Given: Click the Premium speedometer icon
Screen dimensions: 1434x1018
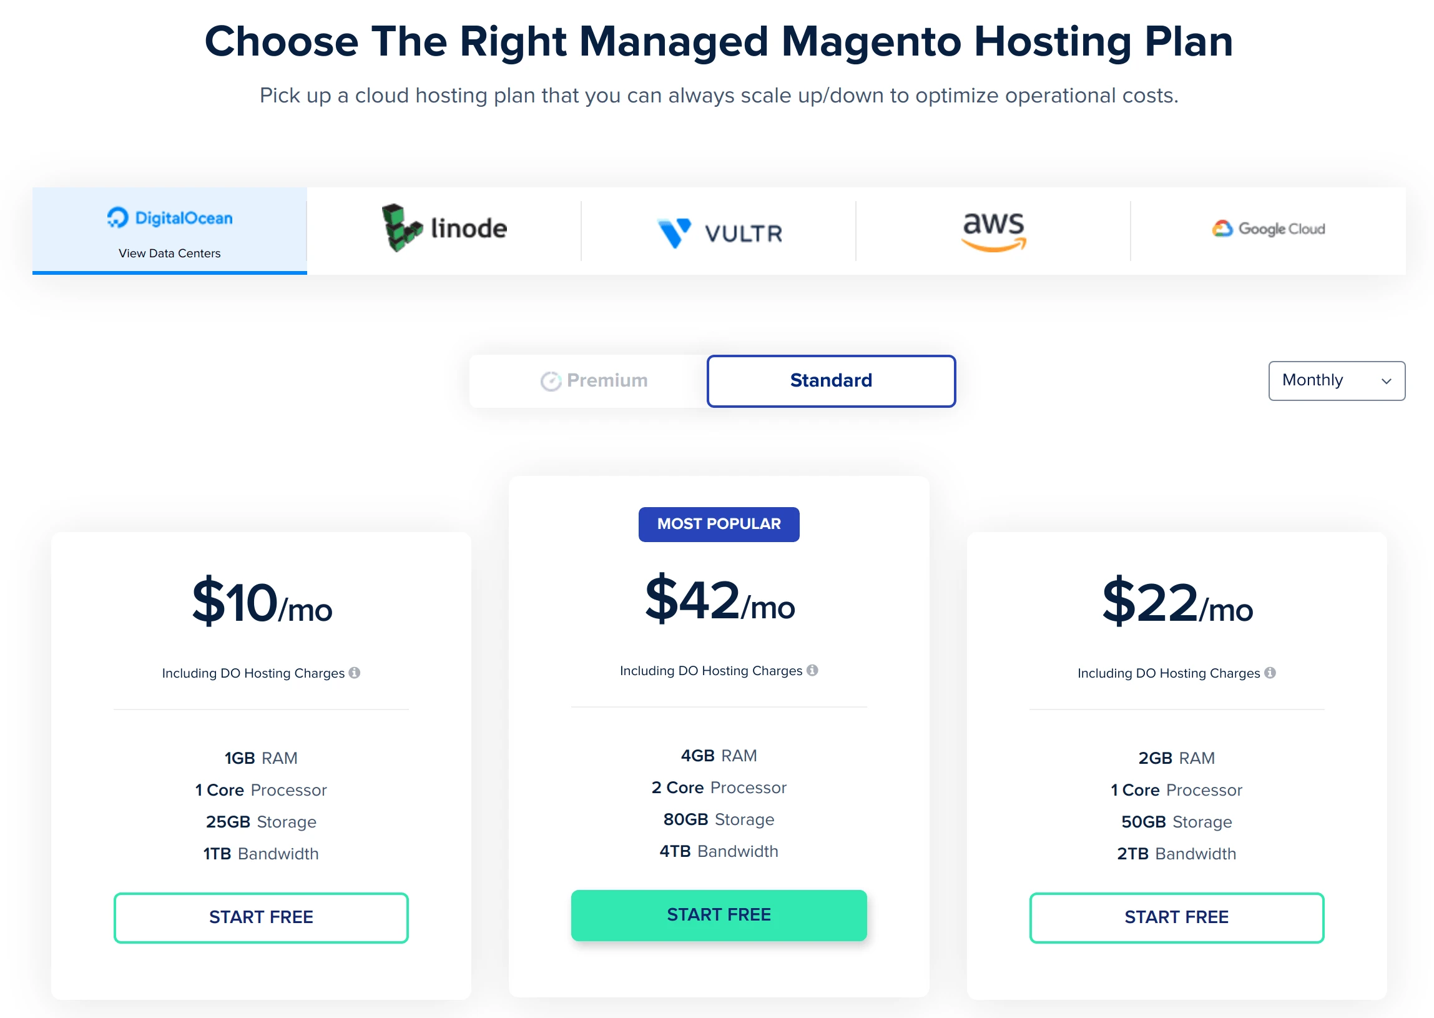Looking at the screenshot, I should click(550, 381).
